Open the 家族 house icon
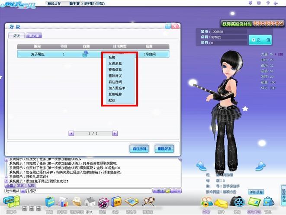The image size is (286, 215). 90,202
